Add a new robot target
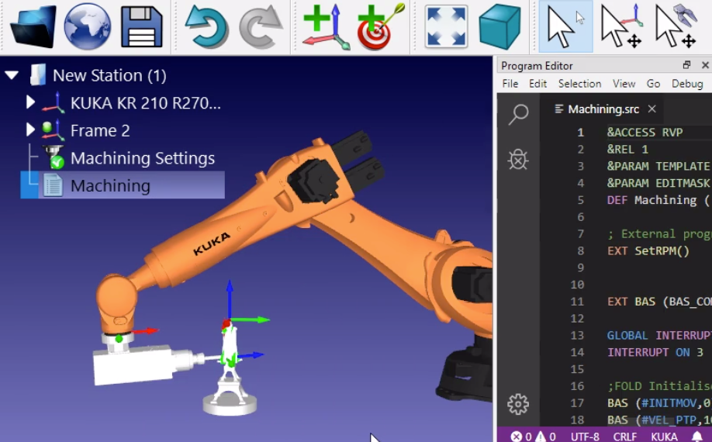The height and width of the screenshot is (442, 712). [x=381, y=27]
